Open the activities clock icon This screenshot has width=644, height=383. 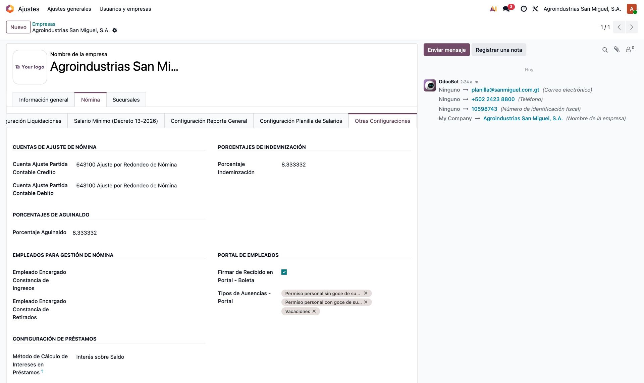[x=524, y=9]
